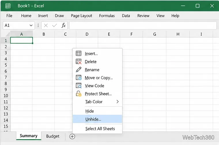Click the Rename pencil icon

[x=78, y=69]
